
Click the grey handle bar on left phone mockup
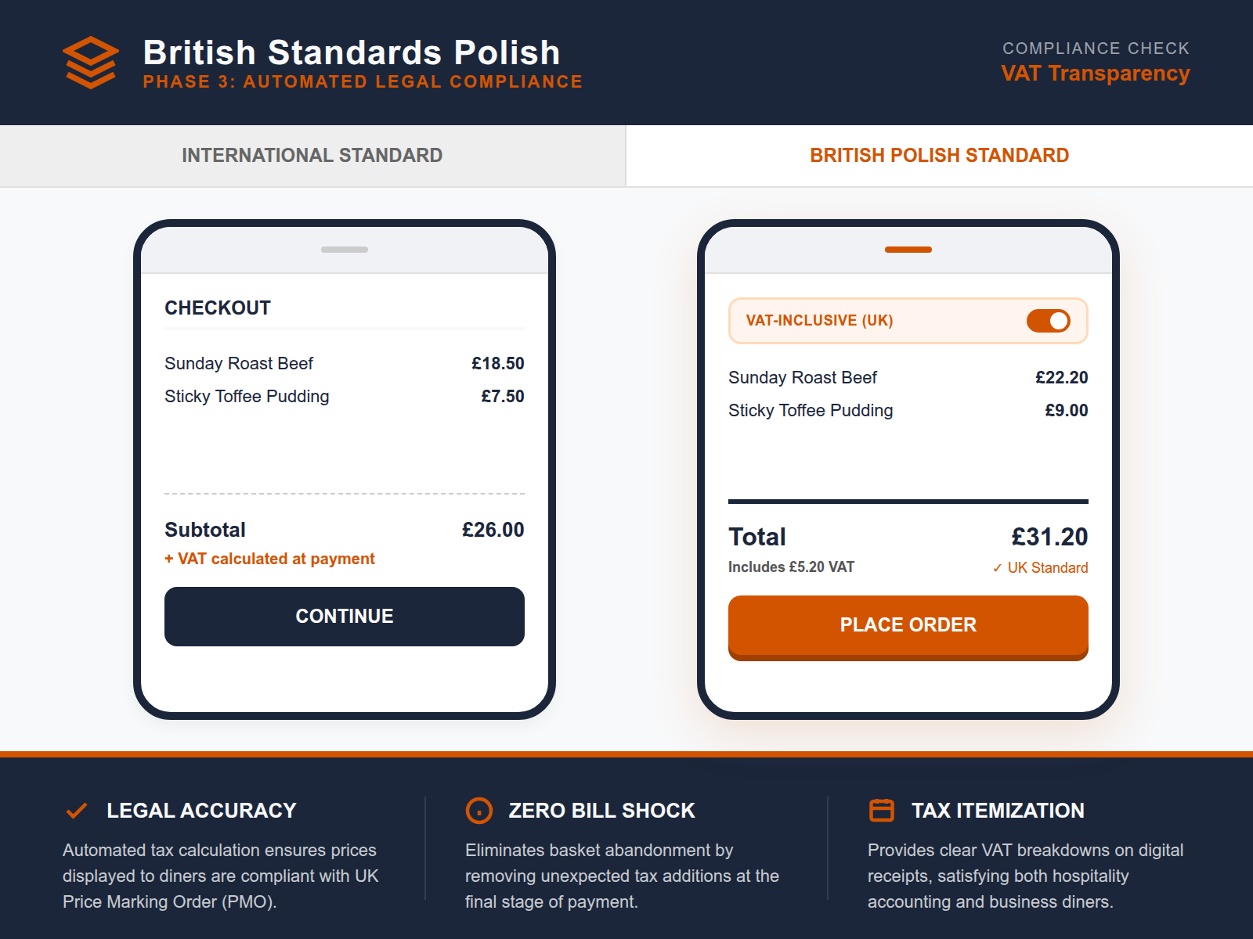point(344,250)
